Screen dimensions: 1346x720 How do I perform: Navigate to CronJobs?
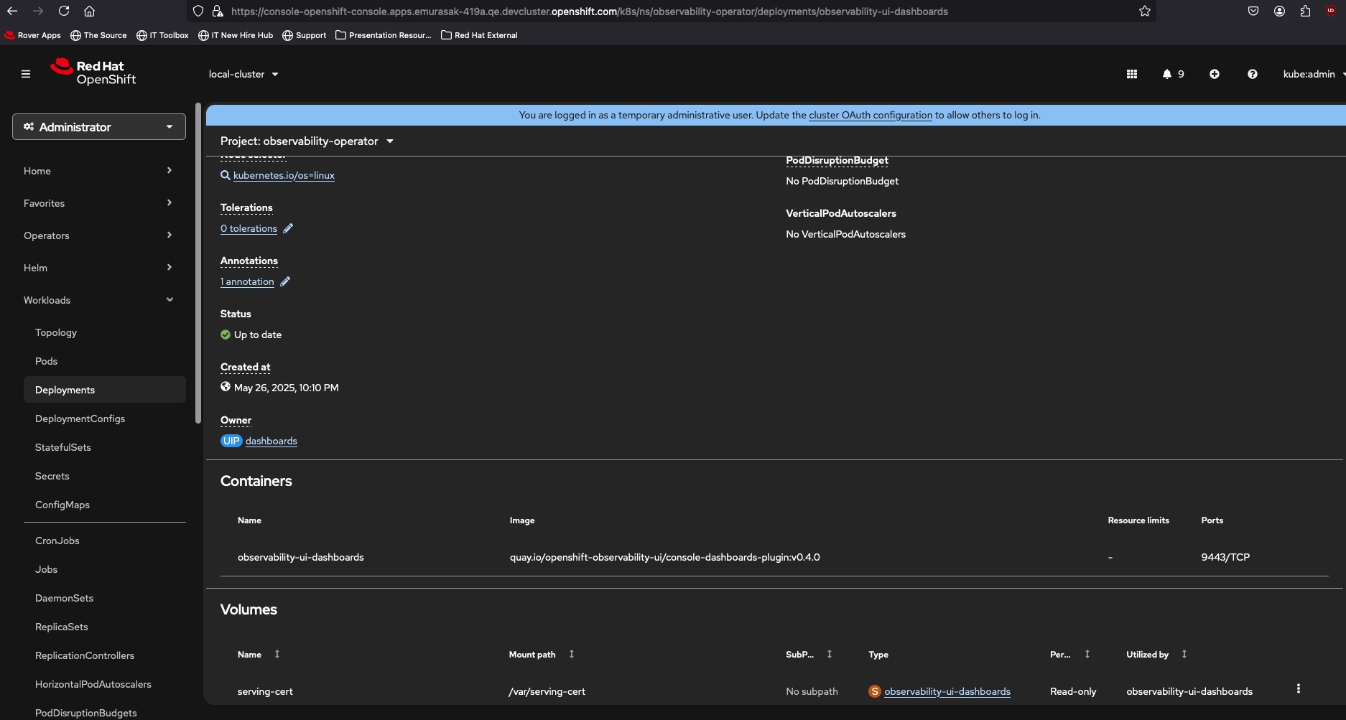(57, 541)
